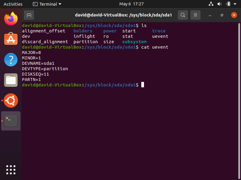Open the Activities overview
241x180 pixels.
point(13,4)
